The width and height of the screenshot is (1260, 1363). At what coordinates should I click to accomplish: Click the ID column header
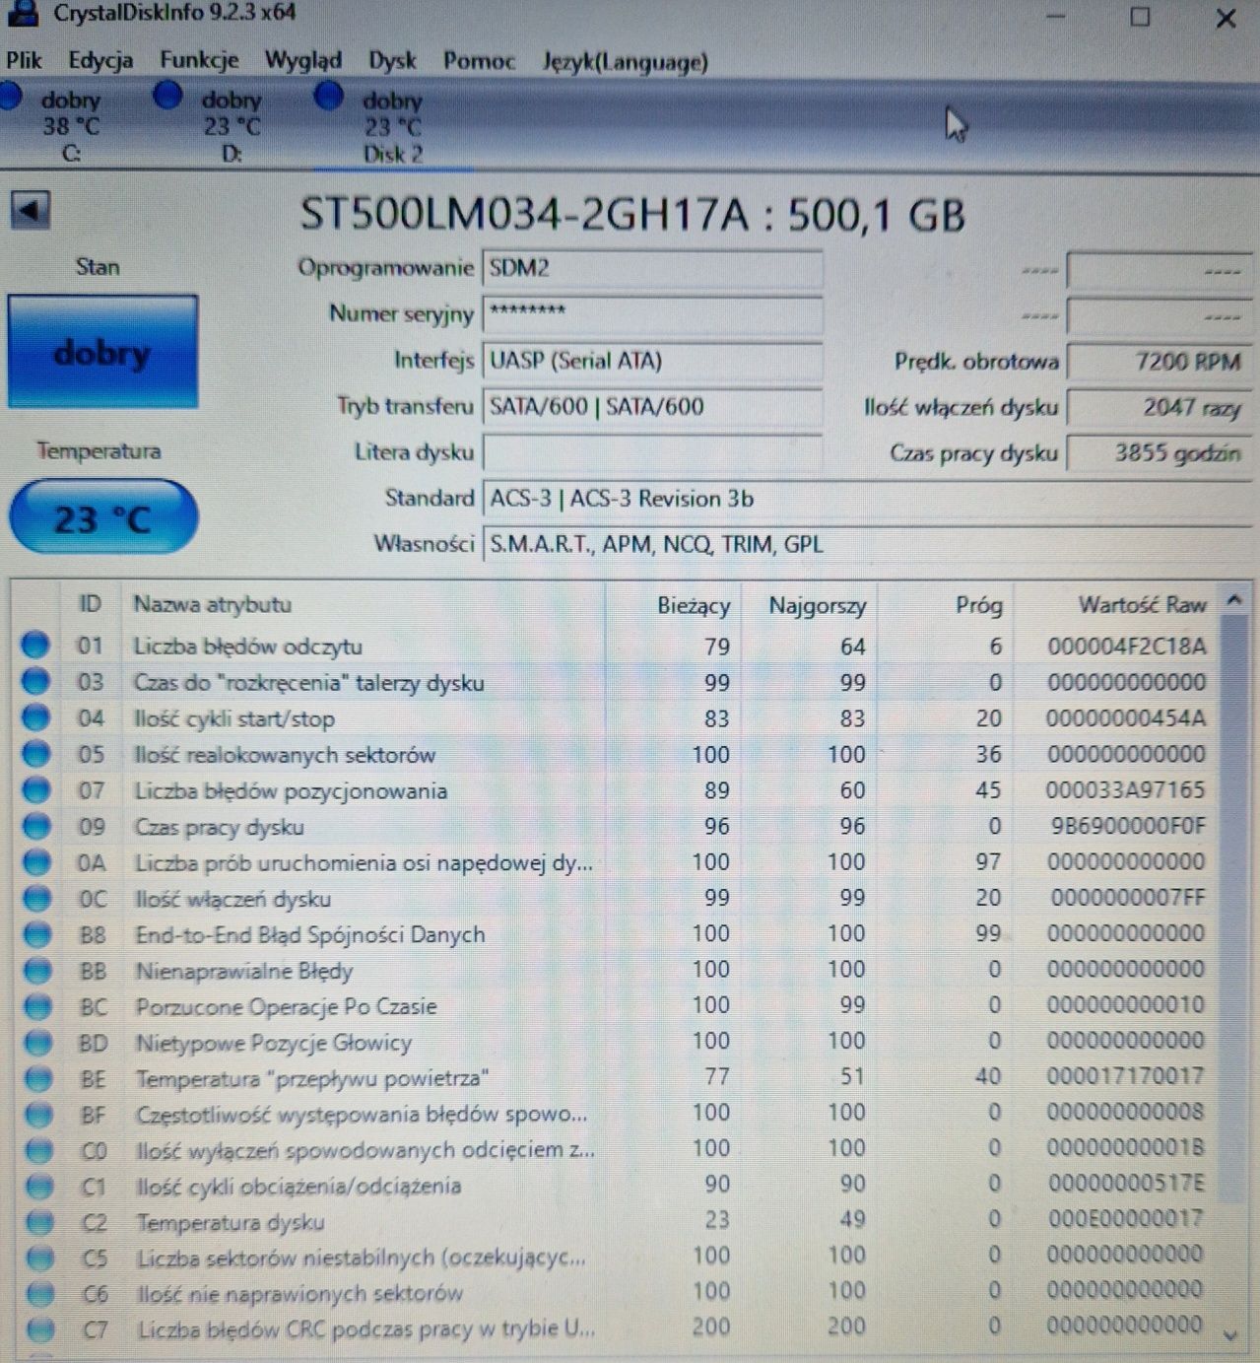[x=90, y=604]
